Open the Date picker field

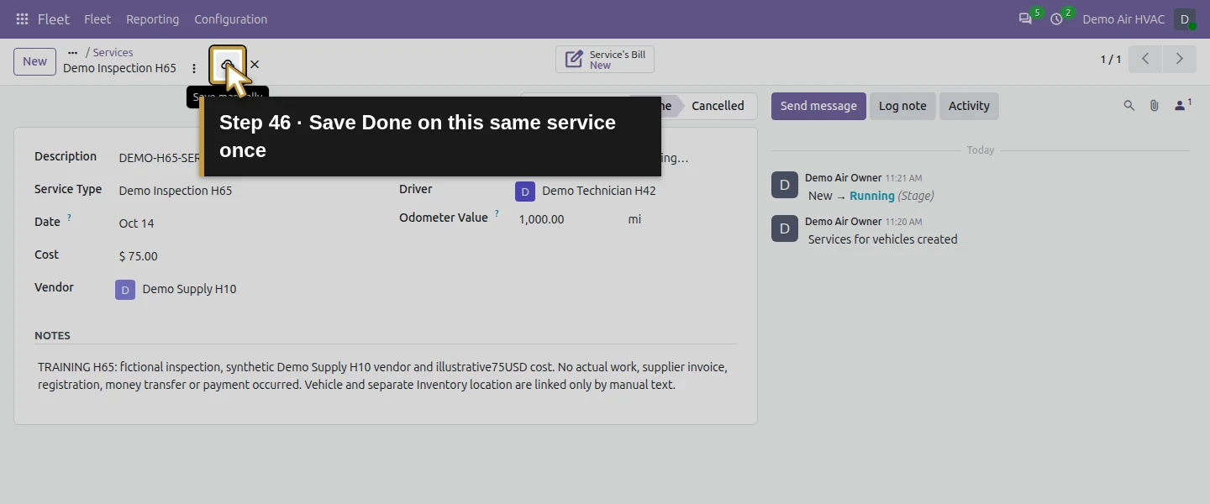(243, 223)
